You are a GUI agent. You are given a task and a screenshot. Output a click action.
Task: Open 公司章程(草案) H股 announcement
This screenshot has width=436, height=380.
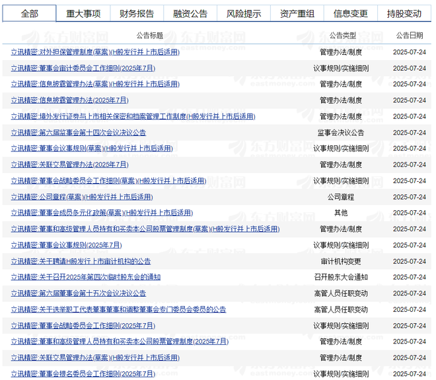(x=82, y=197)
